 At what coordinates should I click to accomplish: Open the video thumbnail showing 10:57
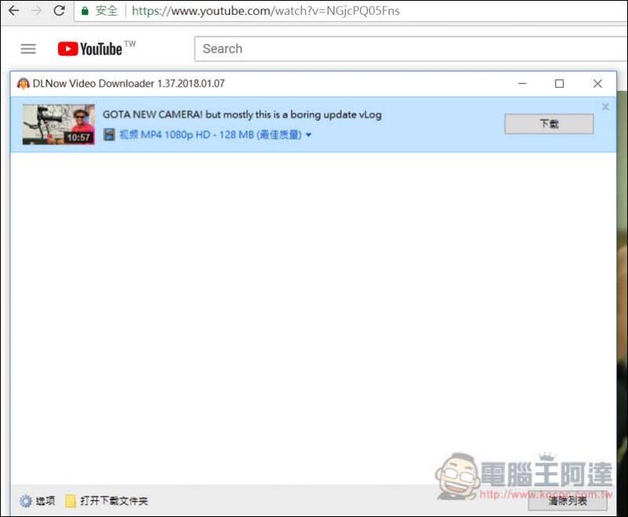click(x=58, y=124)
